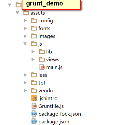Select the lib folder name
121x125 pixels.
(x=49, y=52)
